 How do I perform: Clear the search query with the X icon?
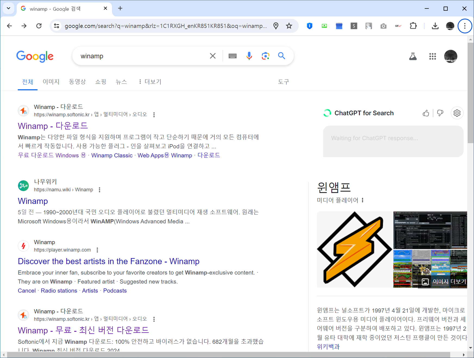click(x=213, y=56)
